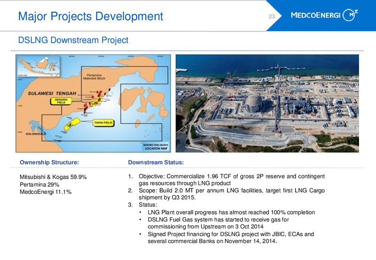This screenshot has width=376, height=260.
Task: Click the Scope item about 2.0 MT per annum
Action: [227, 194]
